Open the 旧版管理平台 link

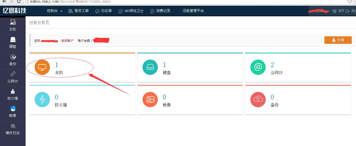193,11
